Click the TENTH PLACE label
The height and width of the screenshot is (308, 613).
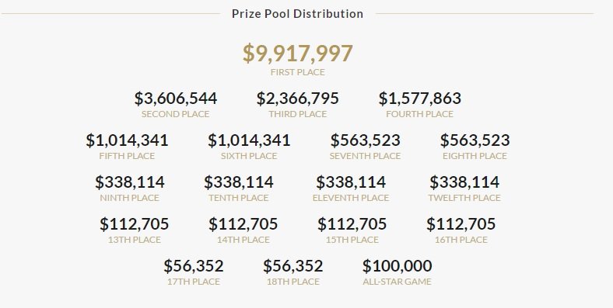coord(239,198)
